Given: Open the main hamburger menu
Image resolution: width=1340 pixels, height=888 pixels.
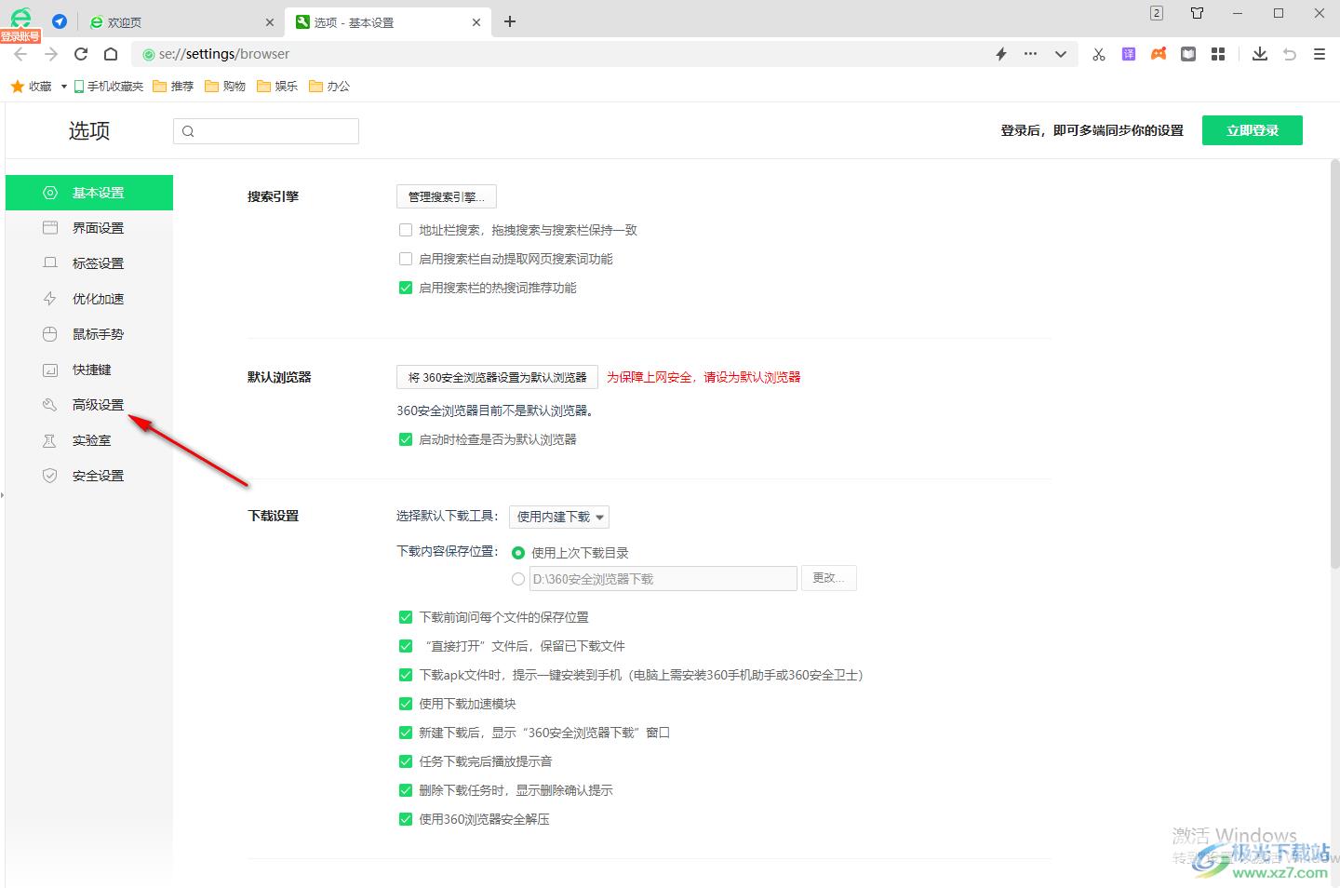Looking at the screenshot, I should tap(1320, 54).
